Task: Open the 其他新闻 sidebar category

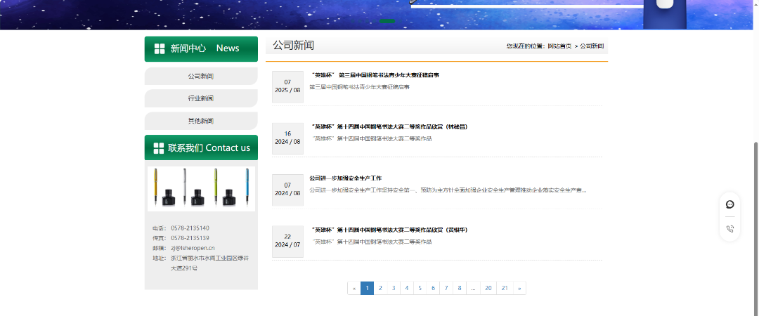Action: (201, 121)
